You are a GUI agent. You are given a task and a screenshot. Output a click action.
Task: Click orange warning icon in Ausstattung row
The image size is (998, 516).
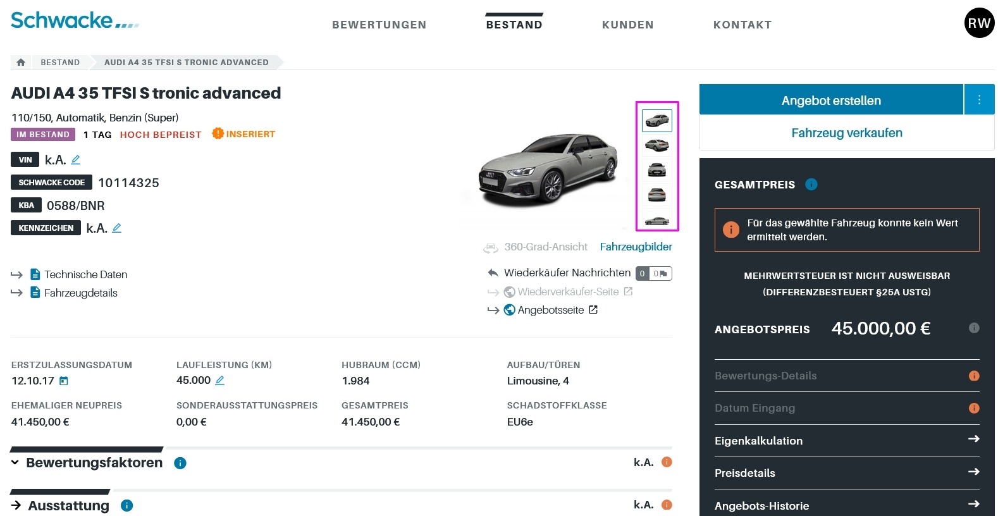coord(667,505)
